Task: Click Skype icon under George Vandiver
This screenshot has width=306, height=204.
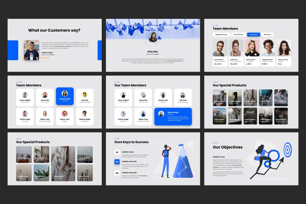Action: point(263,64)
